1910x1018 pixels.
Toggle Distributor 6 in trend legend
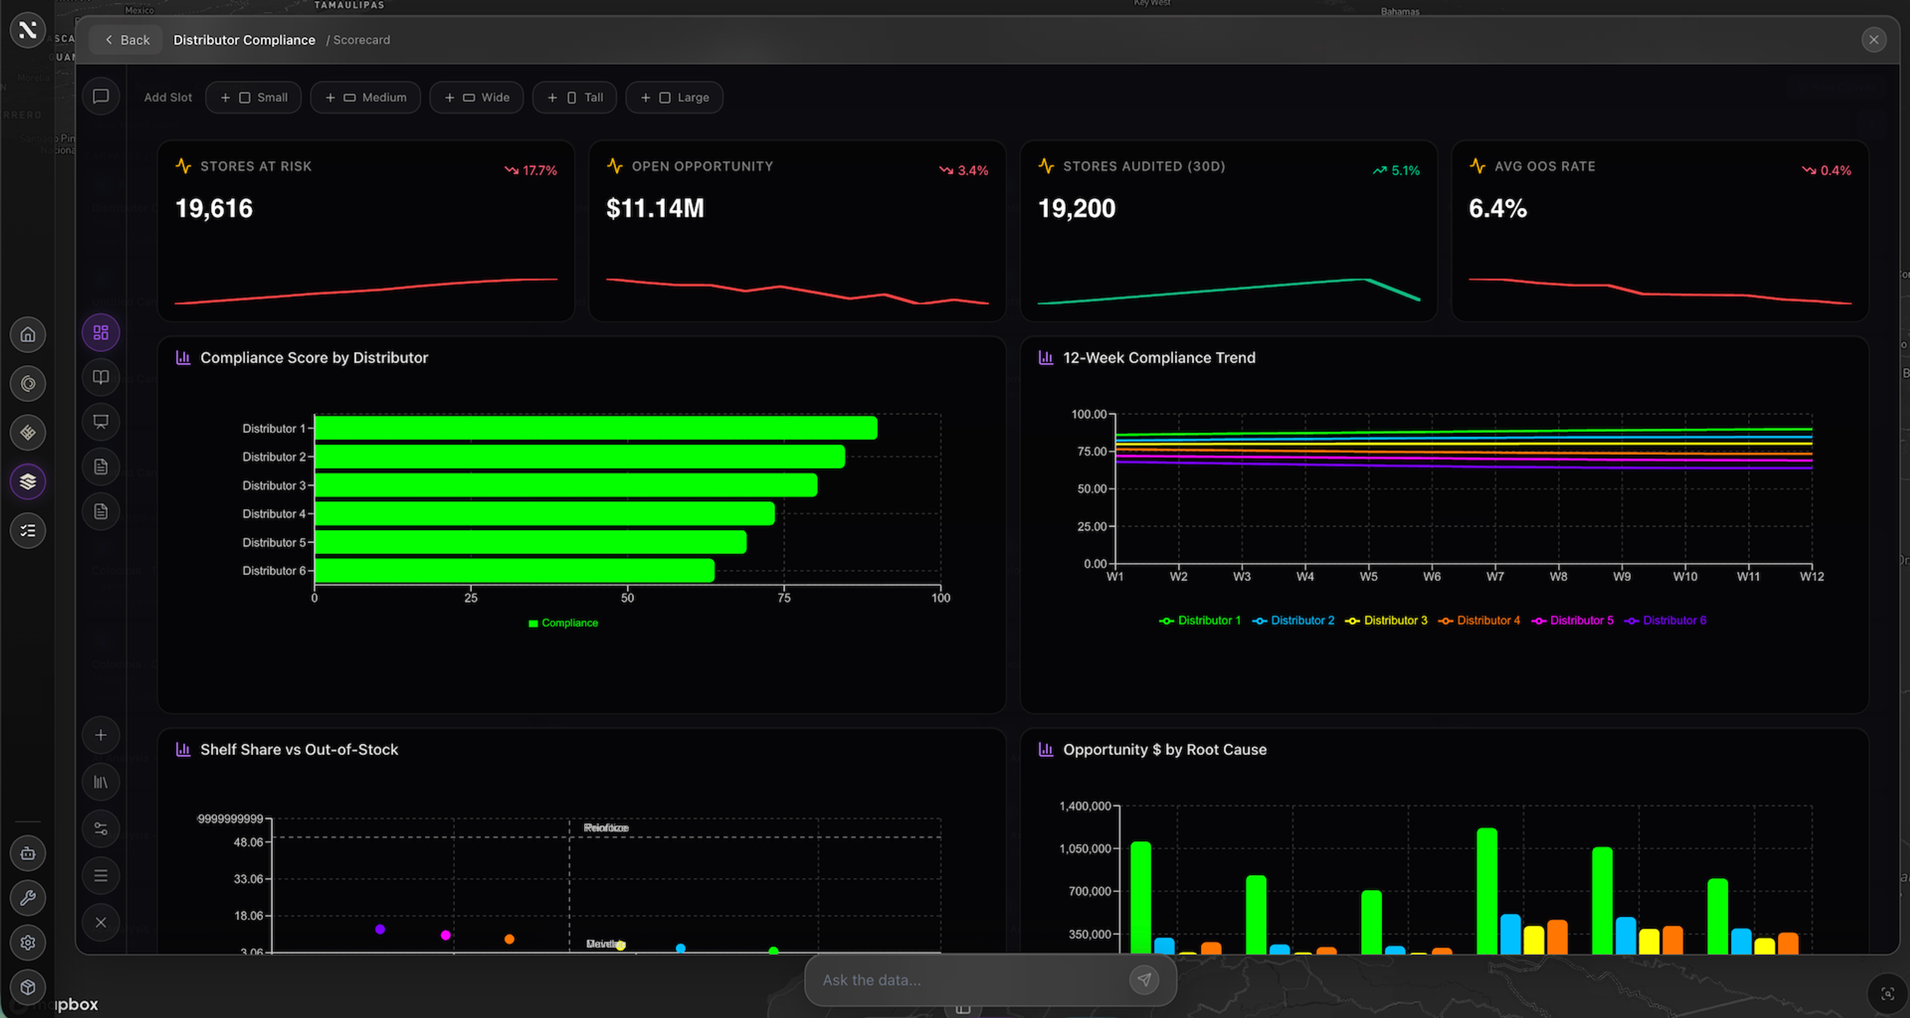coord(1665,620)
